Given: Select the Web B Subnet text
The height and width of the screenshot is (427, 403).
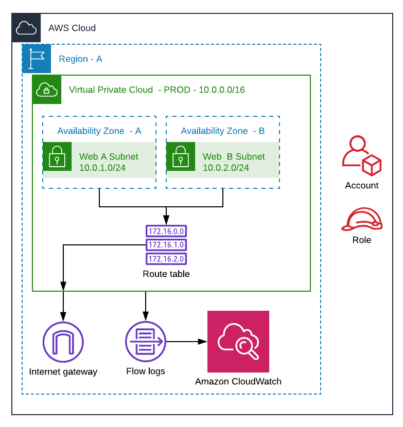Looking at the screenshot, I should click(234, 156).
